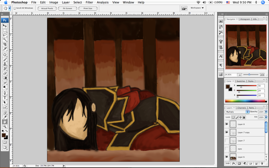The height and width of the screenshot is (168, 269).
Task: Create new fill or adjustment layer
Action: [x=245, y=164]
